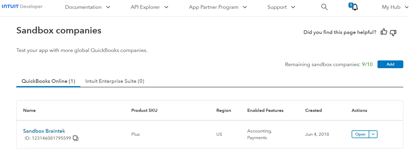Expand the Support menu

click(281, 7)
